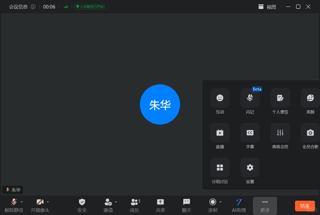Take a 全员合影 group photo

(x=310, y=137)
